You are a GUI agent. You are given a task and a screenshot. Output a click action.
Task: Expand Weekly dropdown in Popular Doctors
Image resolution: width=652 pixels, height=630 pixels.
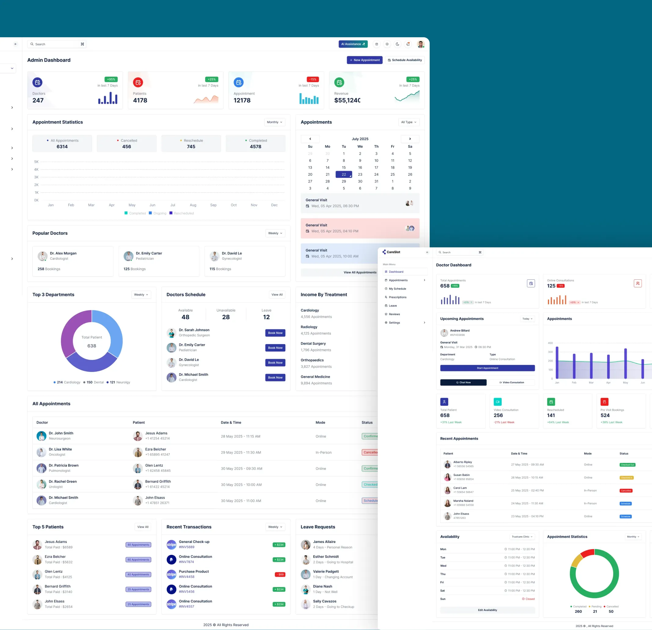[x=275, y=233]
